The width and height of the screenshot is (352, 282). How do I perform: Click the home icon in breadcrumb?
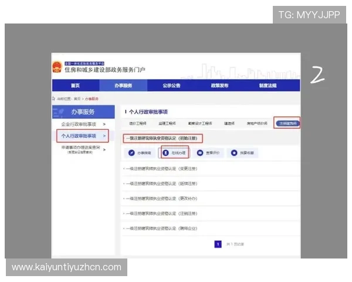[53, 99]
